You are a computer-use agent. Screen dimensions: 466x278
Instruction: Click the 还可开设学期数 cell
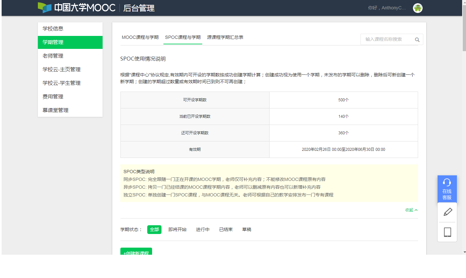pyautogui.click(x=195, y=133)
